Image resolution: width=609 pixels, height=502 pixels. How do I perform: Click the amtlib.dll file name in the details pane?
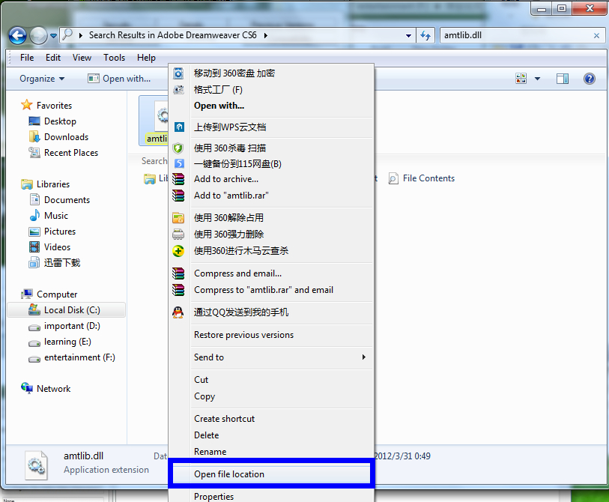click(83, 456)
